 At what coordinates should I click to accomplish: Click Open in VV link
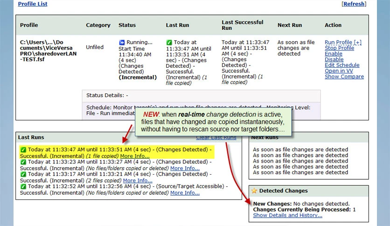click(339, 71)
